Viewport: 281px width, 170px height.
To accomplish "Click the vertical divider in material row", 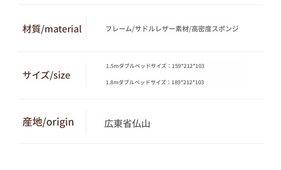I will (86, 28).
